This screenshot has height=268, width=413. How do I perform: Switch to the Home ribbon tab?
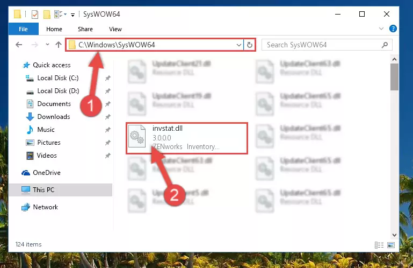point(54,29)
